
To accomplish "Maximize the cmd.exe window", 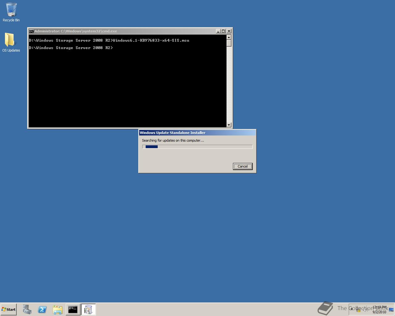I will tap(223, 31).
